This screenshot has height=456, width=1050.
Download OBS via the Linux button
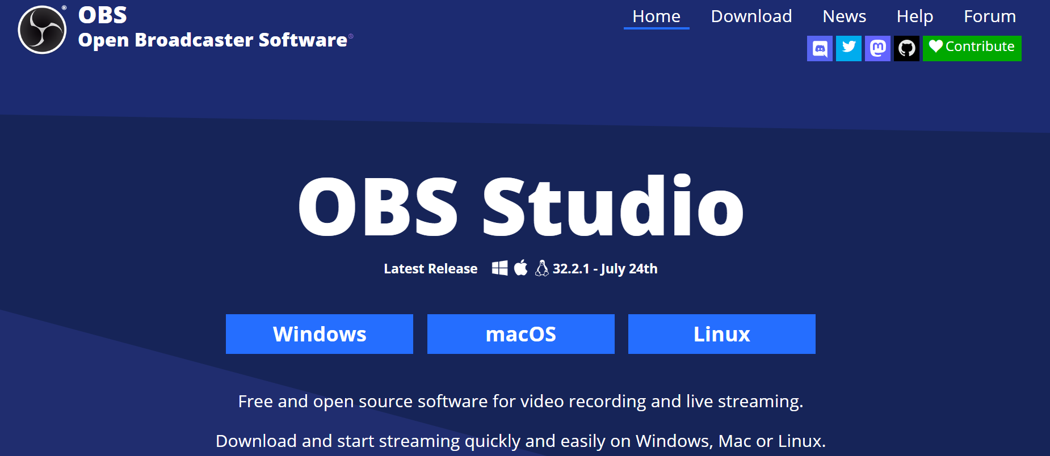pos(722,334)
